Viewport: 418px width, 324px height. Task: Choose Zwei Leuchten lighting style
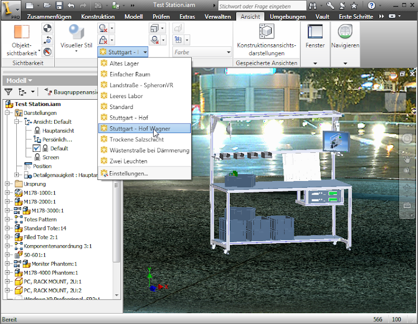(145, 161)
